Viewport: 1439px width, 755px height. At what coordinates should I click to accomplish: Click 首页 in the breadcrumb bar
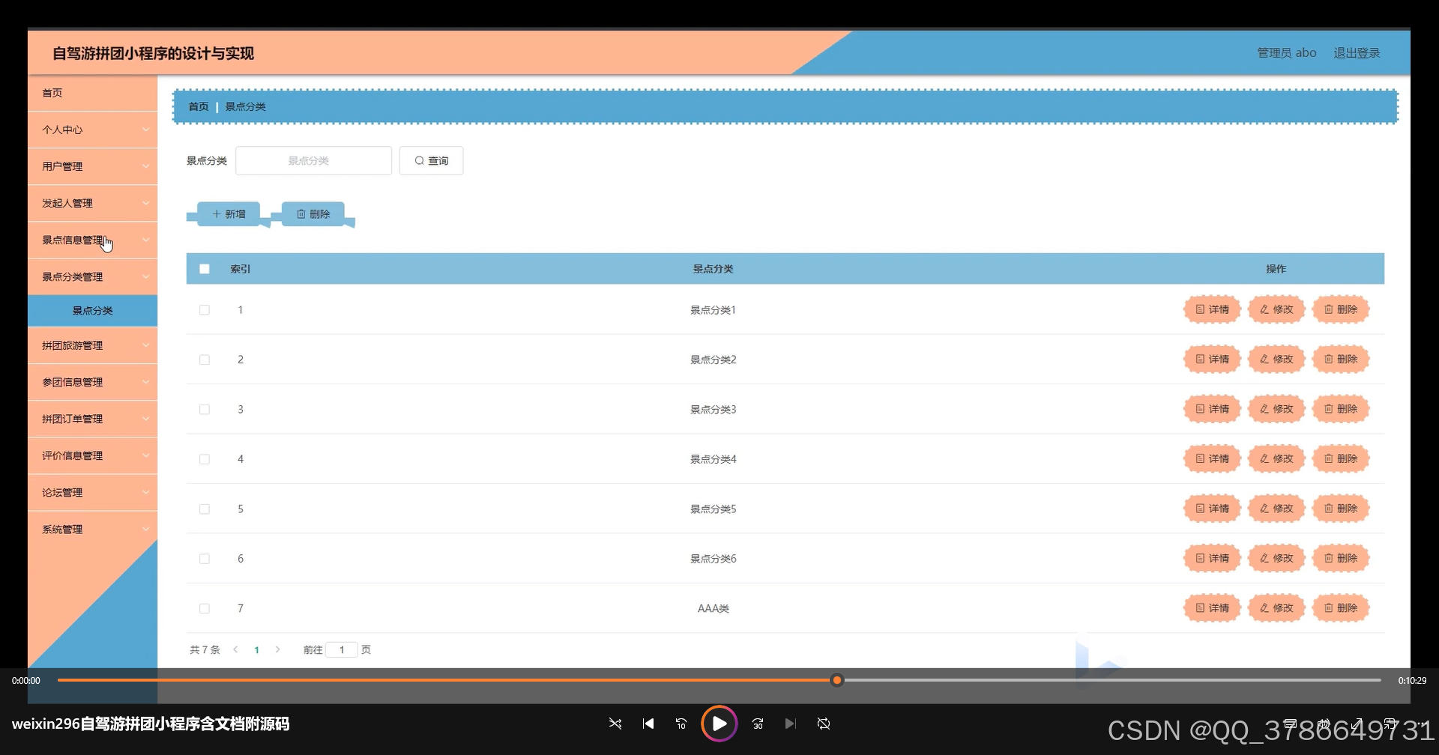pyautogui.click(x=199, y=106)
